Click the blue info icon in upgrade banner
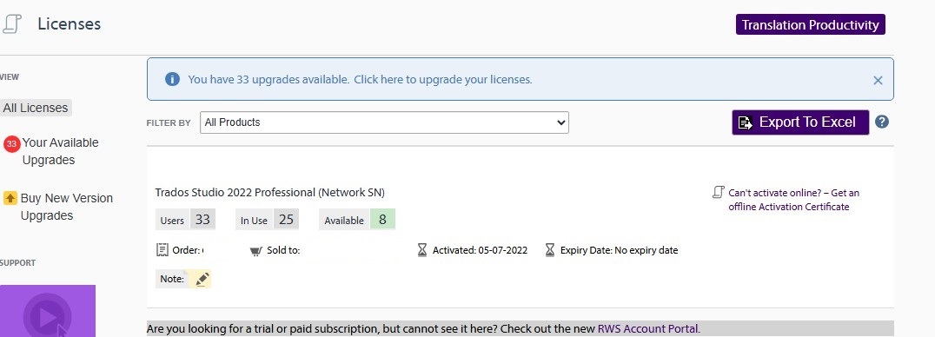935x337 pixels. 172,79
